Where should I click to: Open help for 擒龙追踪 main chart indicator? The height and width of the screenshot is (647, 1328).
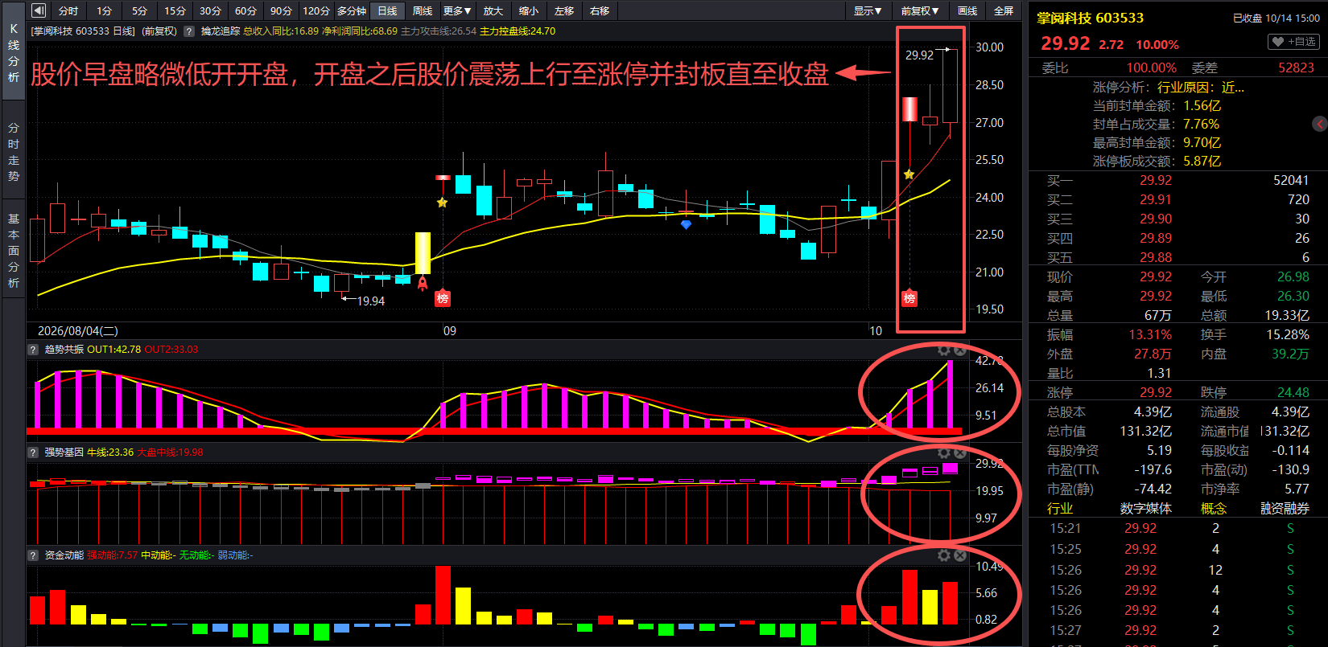(x=189, y=31)
